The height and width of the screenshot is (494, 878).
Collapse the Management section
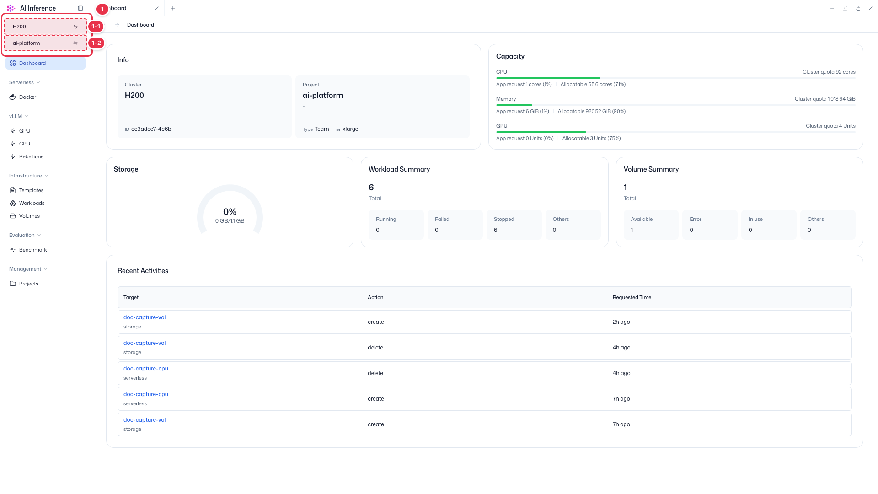point(28,269)
